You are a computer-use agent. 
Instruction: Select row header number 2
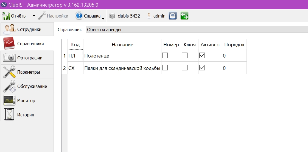(x=65, y=68)
